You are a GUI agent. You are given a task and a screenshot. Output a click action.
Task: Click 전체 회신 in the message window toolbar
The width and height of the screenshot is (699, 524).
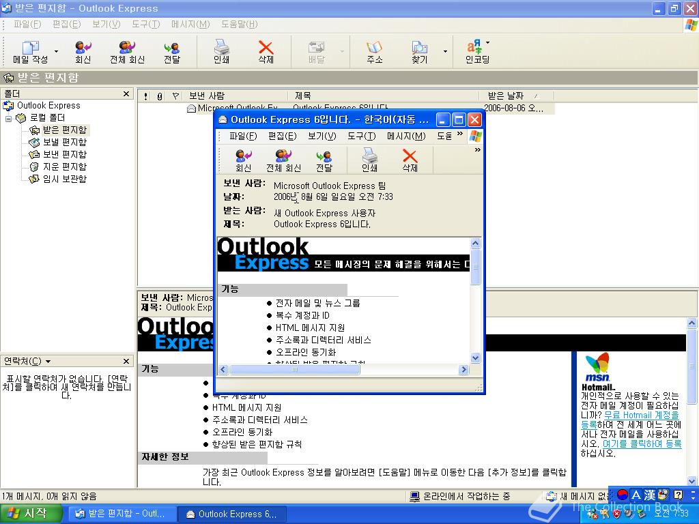283,161
